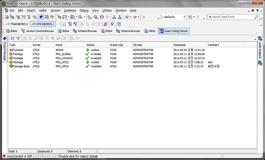Image resolution: width=265 pixels, height=160 pixels.
Task: Sort by the Status column header
Action: (x=97, y=45)
